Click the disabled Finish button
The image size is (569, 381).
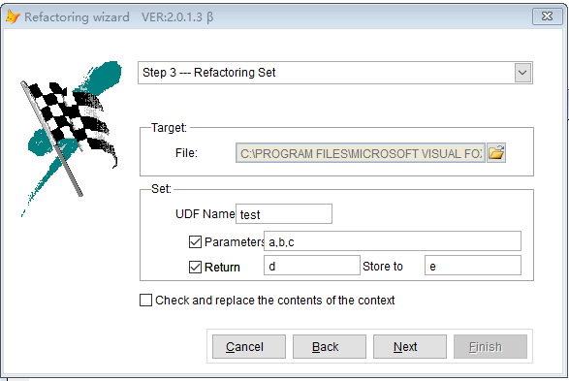pos(490,347)
